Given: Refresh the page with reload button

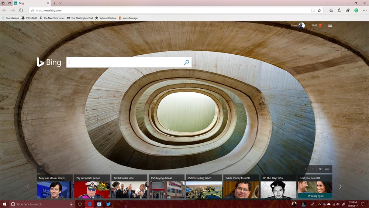Looking at the screenshot, I should coord(21,10).
